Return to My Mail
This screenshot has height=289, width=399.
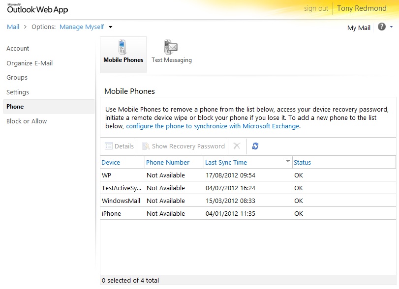click(x=359, y=28)
